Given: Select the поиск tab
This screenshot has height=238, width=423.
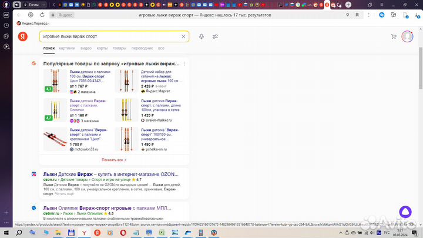Looking at the screenshot, I should (x=49, y=48).
